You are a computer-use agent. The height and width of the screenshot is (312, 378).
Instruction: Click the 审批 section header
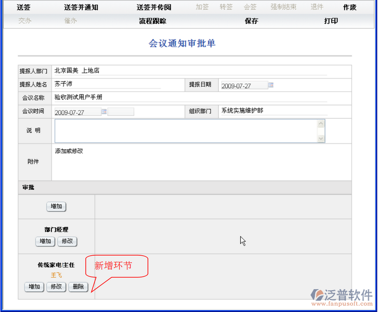(185, 188)
